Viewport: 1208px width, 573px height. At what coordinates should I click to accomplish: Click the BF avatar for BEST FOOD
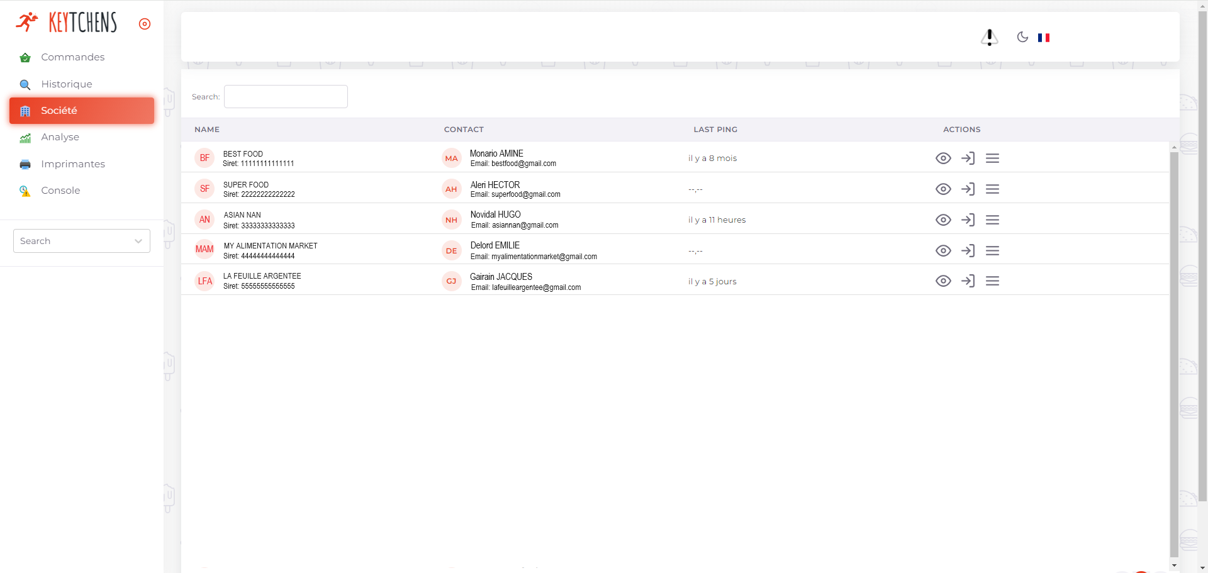click(x=204, y=158)
